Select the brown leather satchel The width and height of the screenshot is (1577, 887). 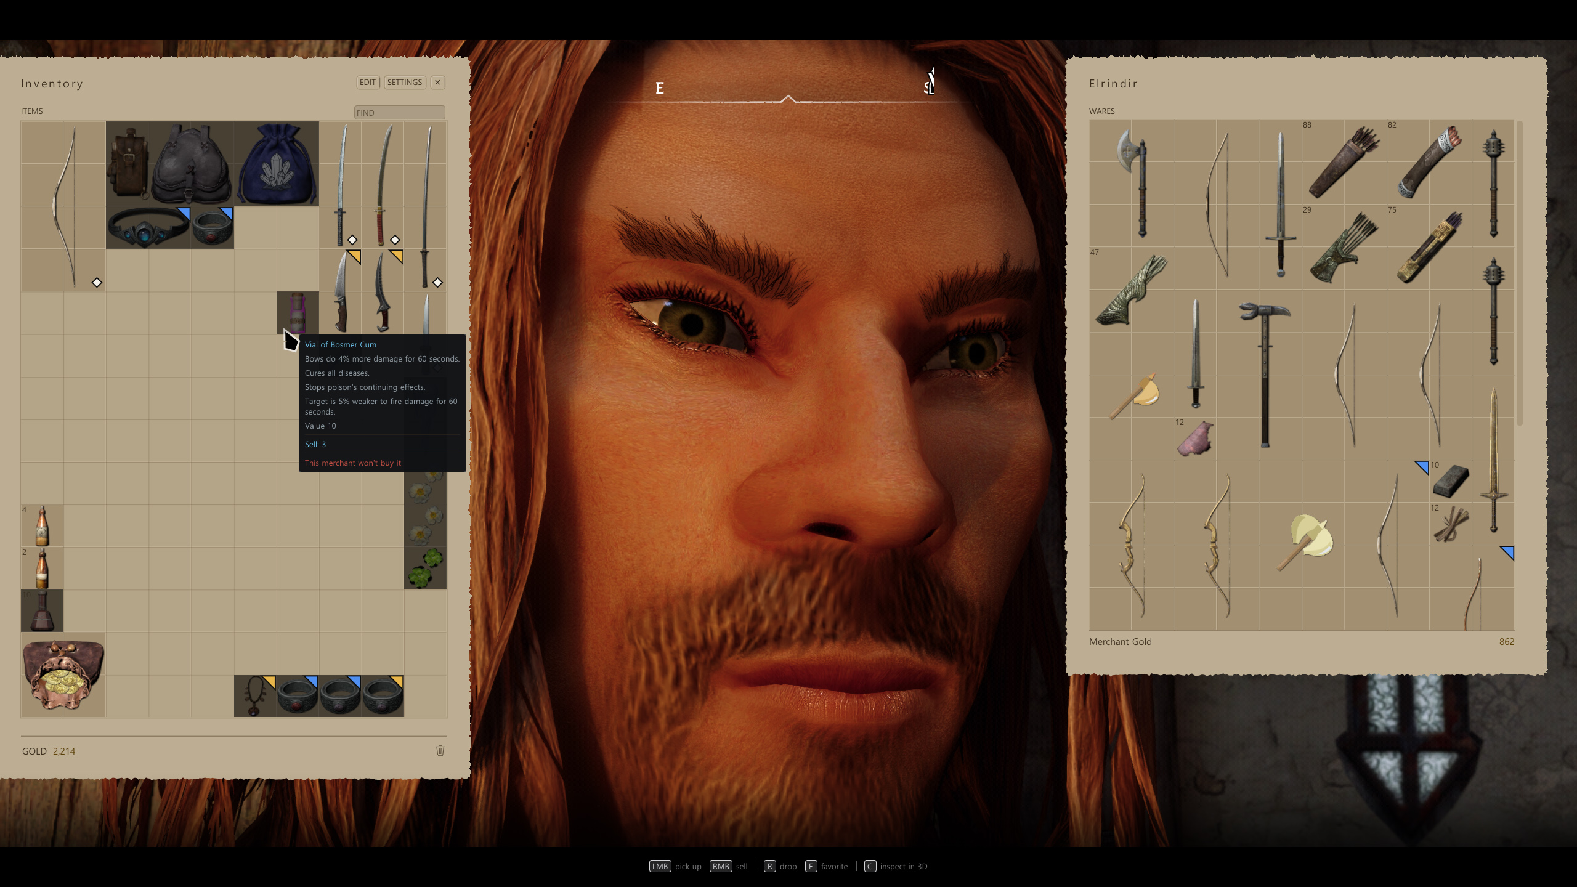128,164
